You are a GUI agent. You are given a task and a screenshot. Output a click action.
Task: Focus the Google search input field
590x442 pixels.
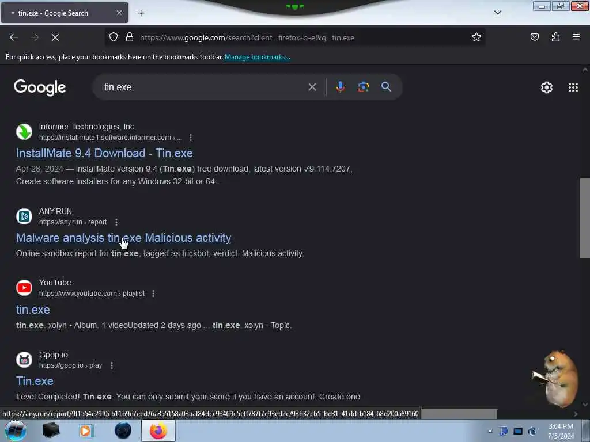(x=203, y=87)
